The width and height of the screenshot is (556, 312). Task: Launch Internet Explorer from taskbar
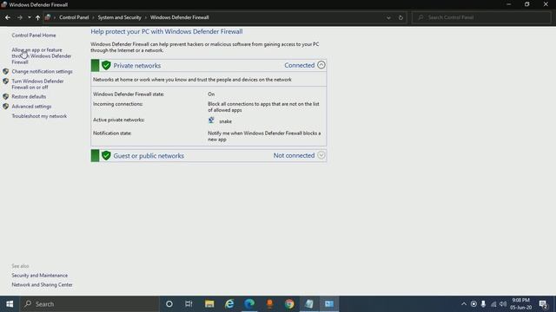pyautogui.click(x=229, y=304)
